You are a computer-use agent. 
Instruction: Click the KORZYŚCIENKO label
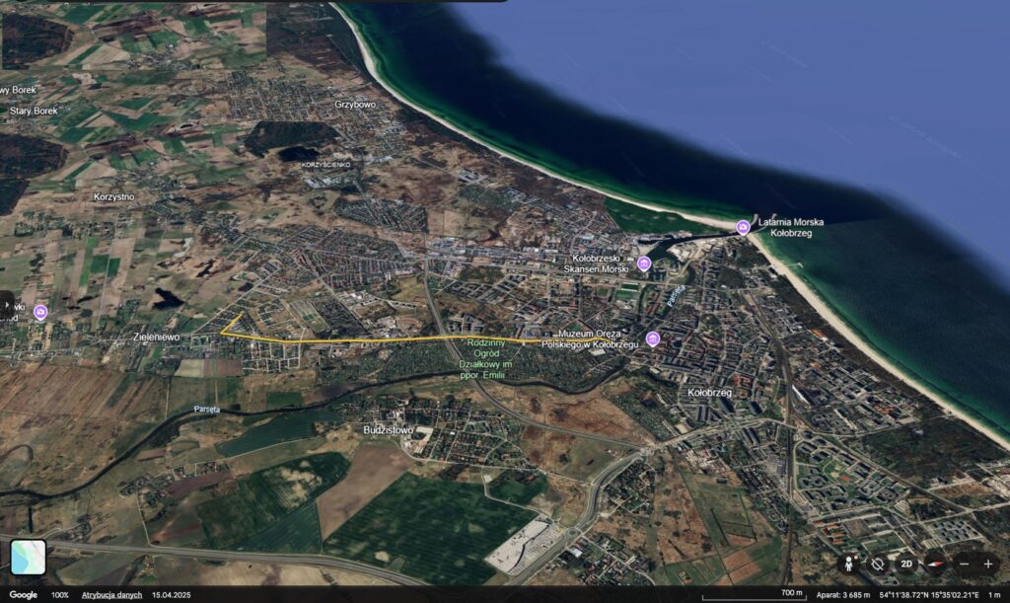[x=325, y=165]
